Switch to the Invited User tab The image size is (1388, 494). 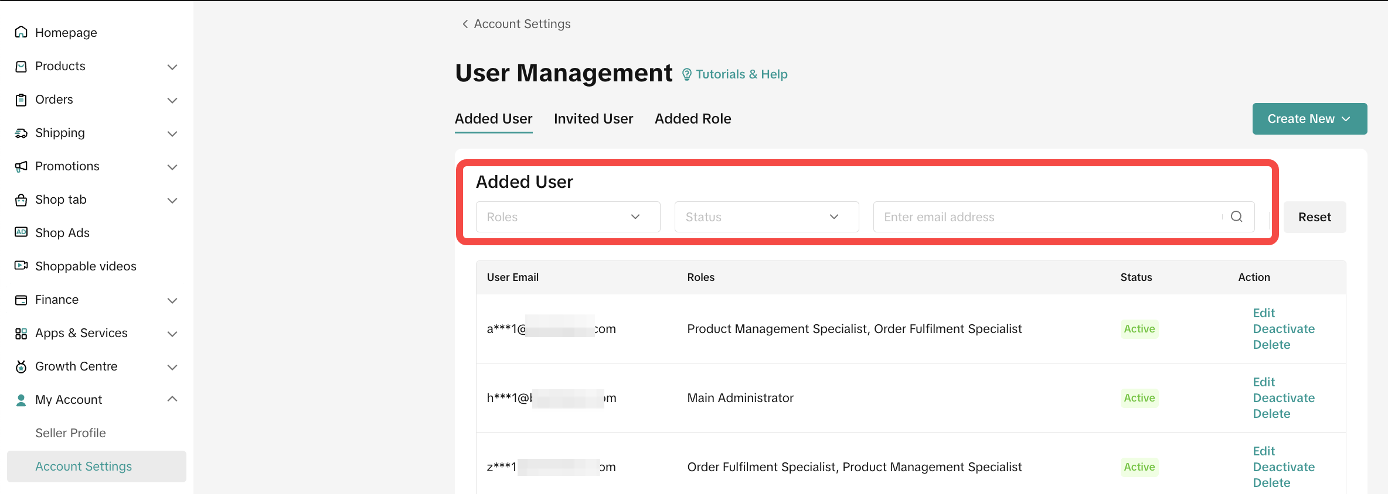coord(593,119)
